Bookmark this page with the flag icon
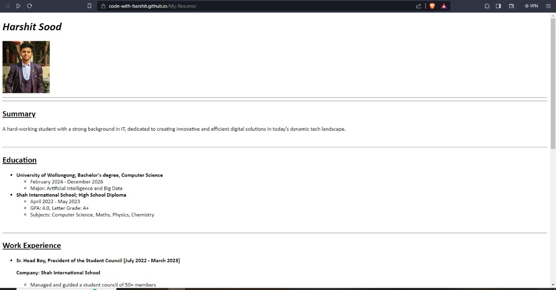556x290 pixels. click(89, 6)
